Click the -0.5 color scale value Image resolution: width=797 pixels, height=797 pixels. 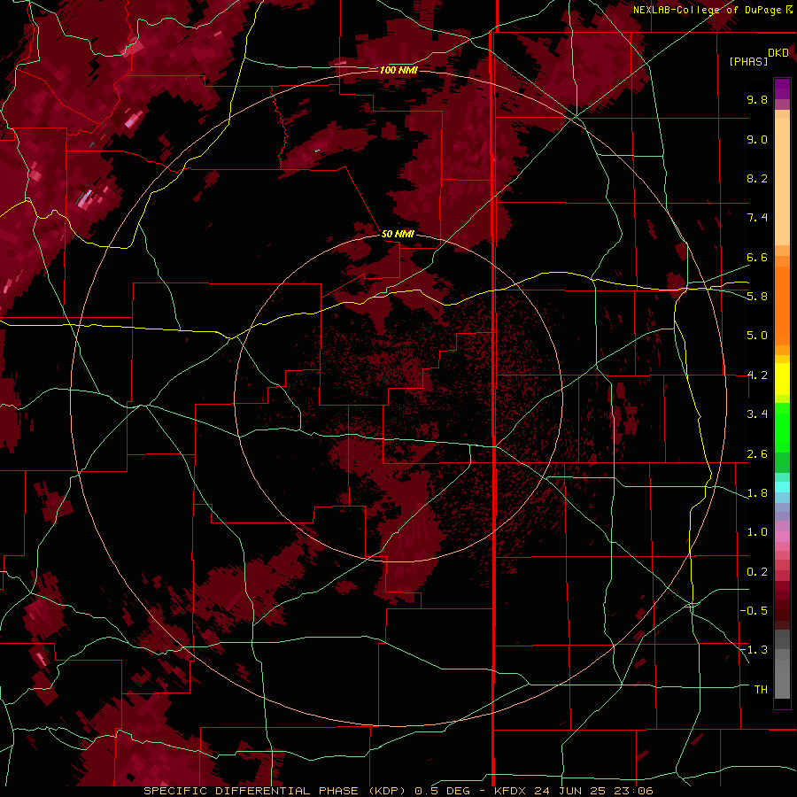point(754,611)
